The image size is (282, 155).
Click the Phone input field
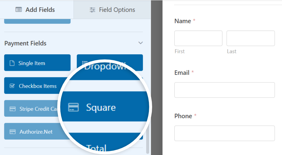[224, 133]
